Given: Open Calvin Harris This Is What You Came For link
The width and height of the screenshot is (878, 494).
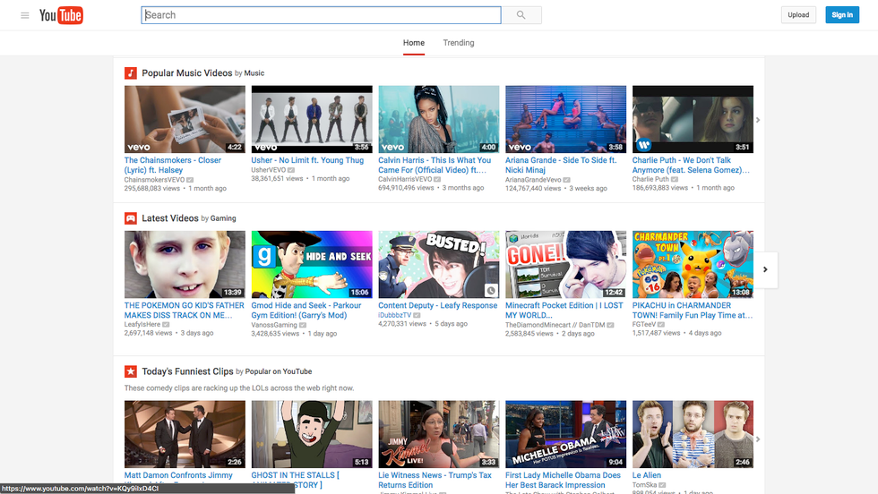Looking at the screenshot, I should tap(435, 166).
